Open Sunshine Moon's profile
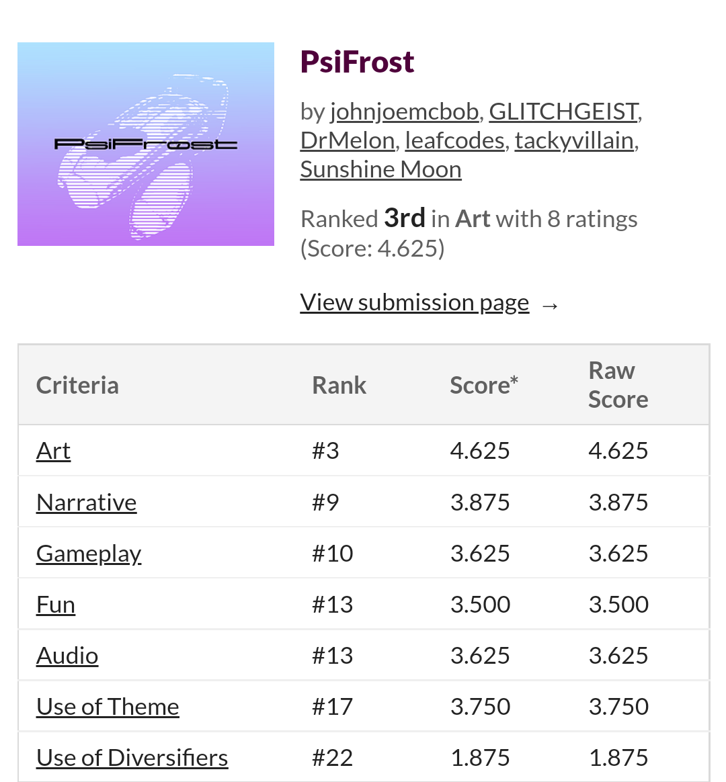726x782 pixels. click(380, 169)
